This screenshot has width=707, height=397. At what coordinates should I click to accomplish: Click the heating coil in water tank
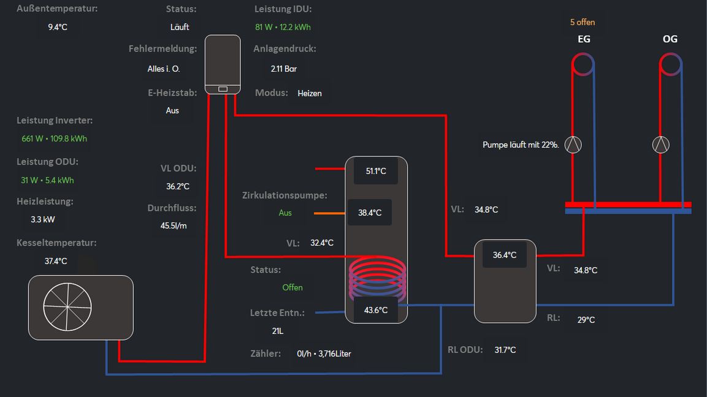coord(376,276)
